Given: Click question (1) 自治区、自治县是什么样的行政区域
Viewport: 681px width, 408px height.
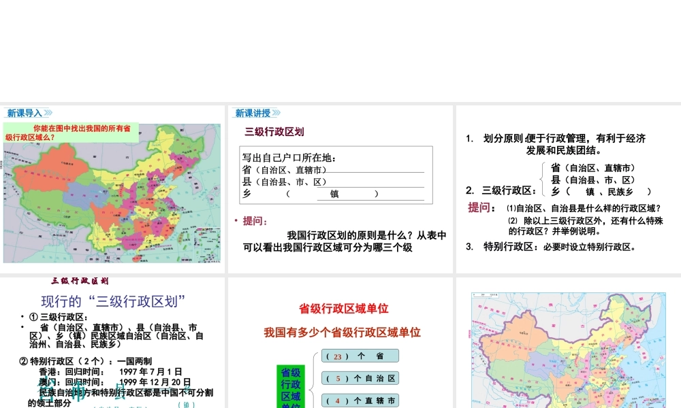Looking at the screenshot, I should click(584, 208).
